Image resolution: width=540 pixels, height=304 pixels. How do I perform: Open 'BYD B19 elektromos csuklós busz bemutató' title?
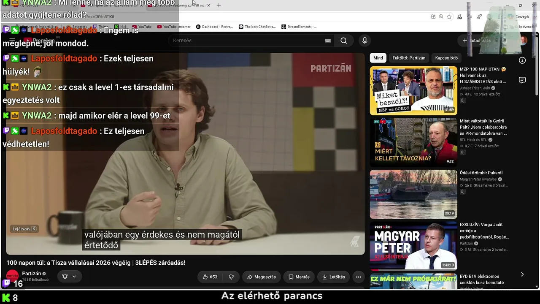tap(482, 280)
